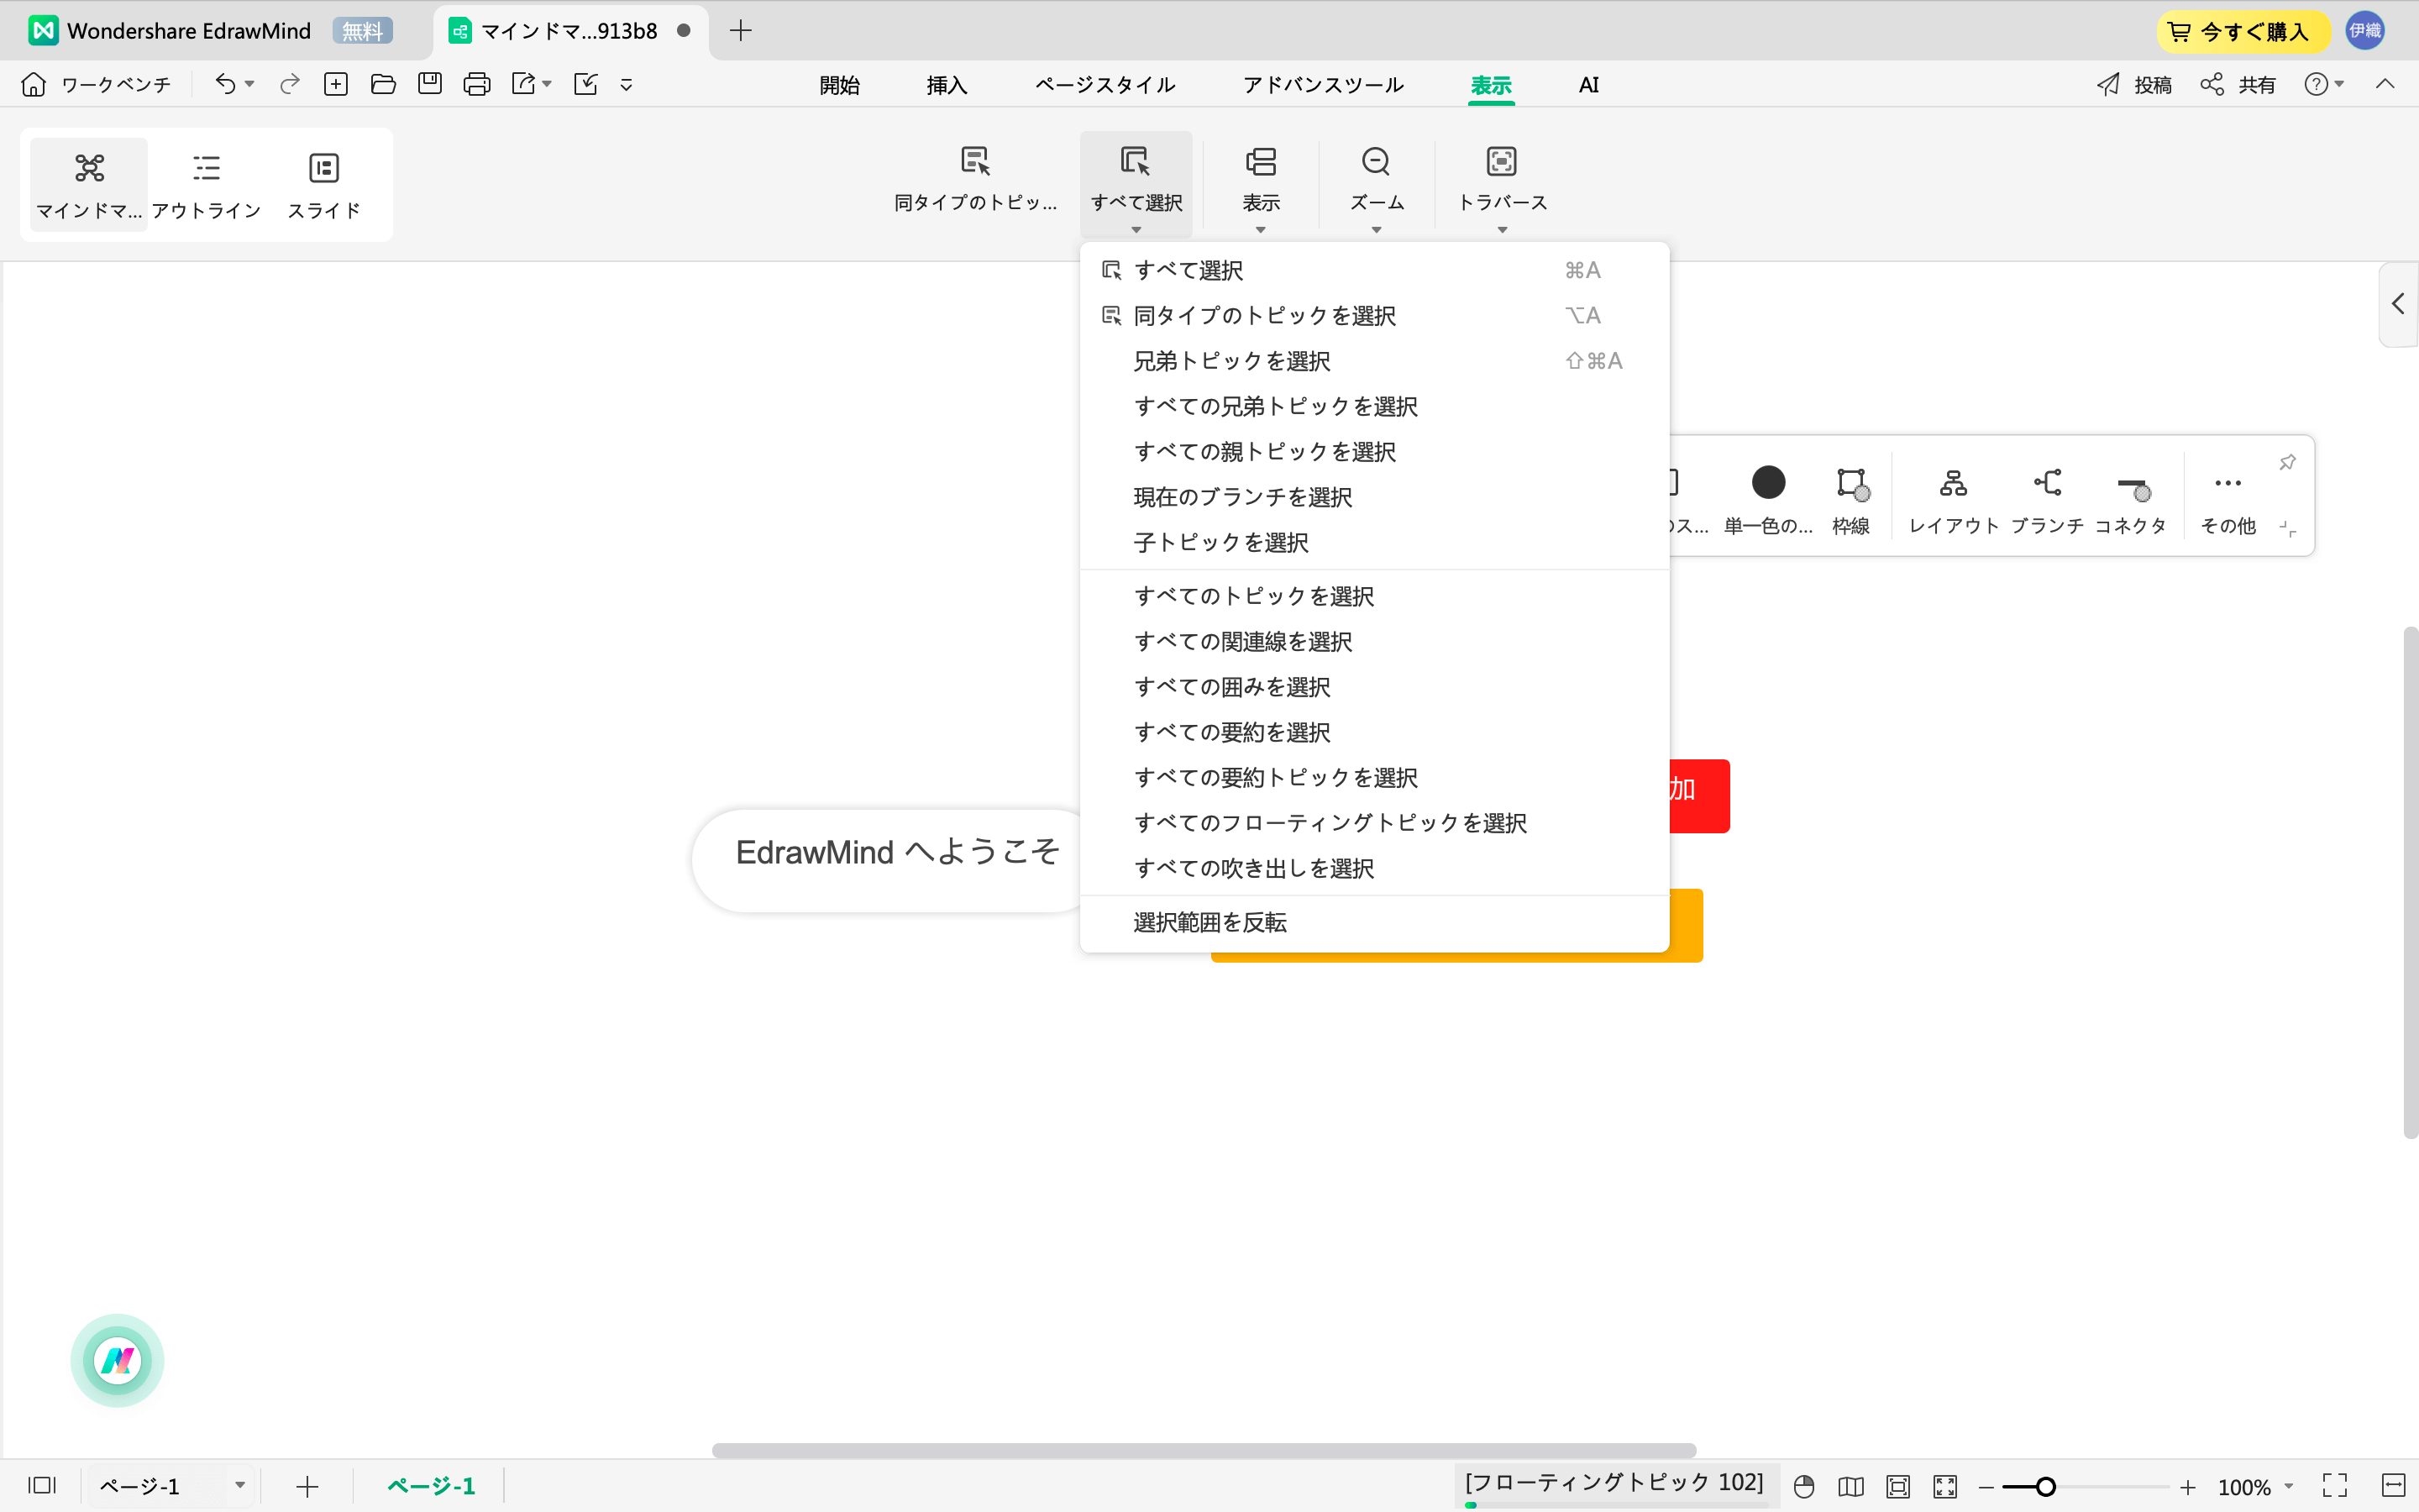Click the add new page plus in status bar
This screenshot has height=1512, width=2419.
coord(306,1485)
